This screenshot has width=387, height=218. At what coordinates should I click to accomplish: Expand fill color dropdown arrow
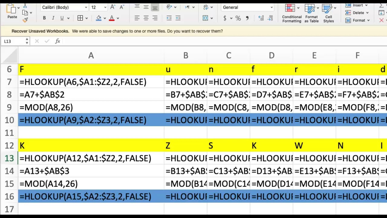pos(105,18)
